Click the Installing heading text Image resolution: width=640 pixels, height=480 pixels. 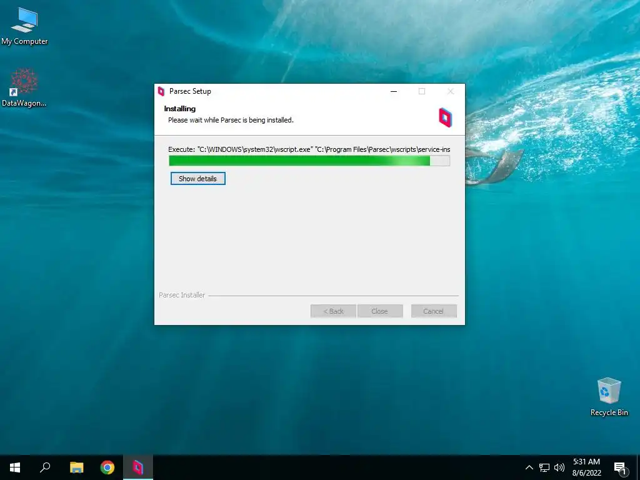pyautogui.click(x=179, y=109)
